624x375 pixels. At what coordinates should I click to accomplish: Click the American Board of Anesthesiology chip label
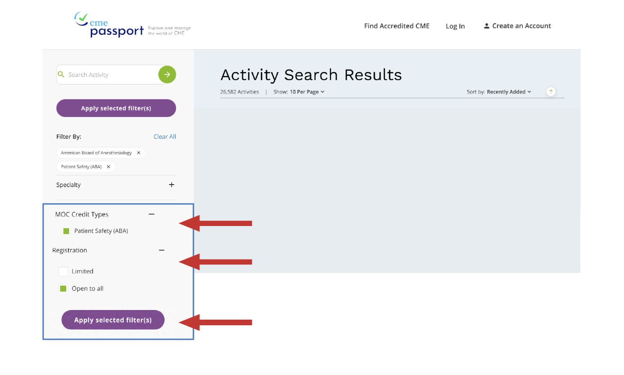click(x=96, y=153)
